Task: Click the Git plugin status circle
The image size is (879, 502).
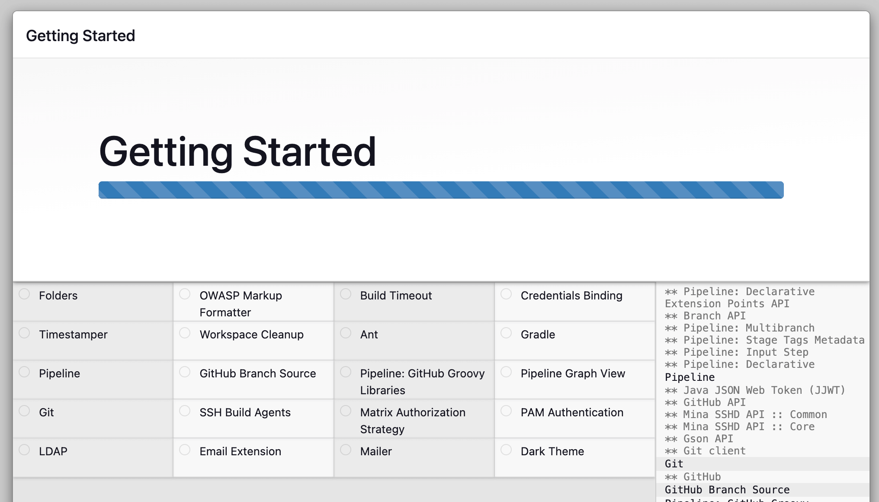Action: [25, 411]
